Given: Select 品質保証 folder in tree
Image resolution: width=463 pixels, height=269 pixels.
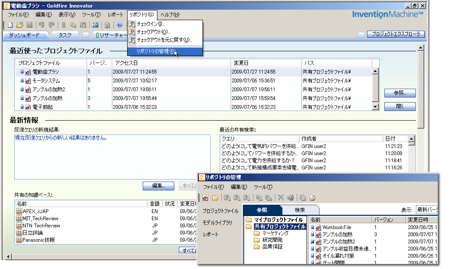Looking at the screenshot, I should [x=272, y=247].
